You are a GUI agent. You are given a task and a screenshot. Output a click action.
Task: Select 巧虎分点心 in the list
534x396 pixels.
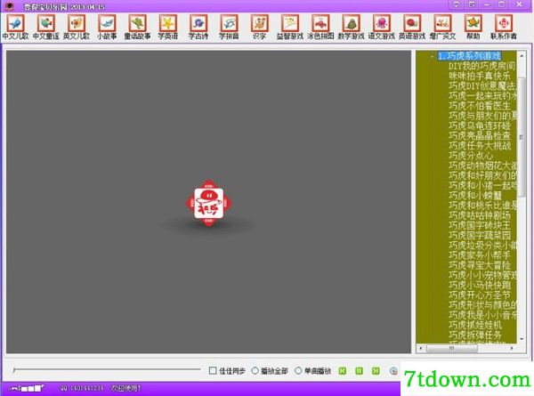click(471, 156)
